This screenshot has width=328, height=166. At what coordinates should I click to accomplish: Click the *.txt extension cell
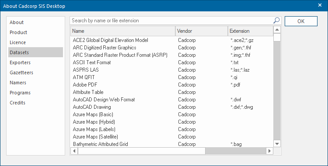[x=234, y=62]
